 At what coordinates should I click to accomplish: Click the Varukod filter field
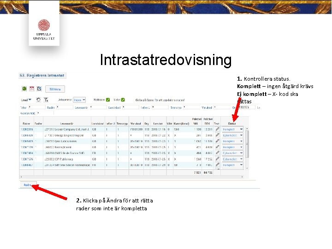click(222, 107)
